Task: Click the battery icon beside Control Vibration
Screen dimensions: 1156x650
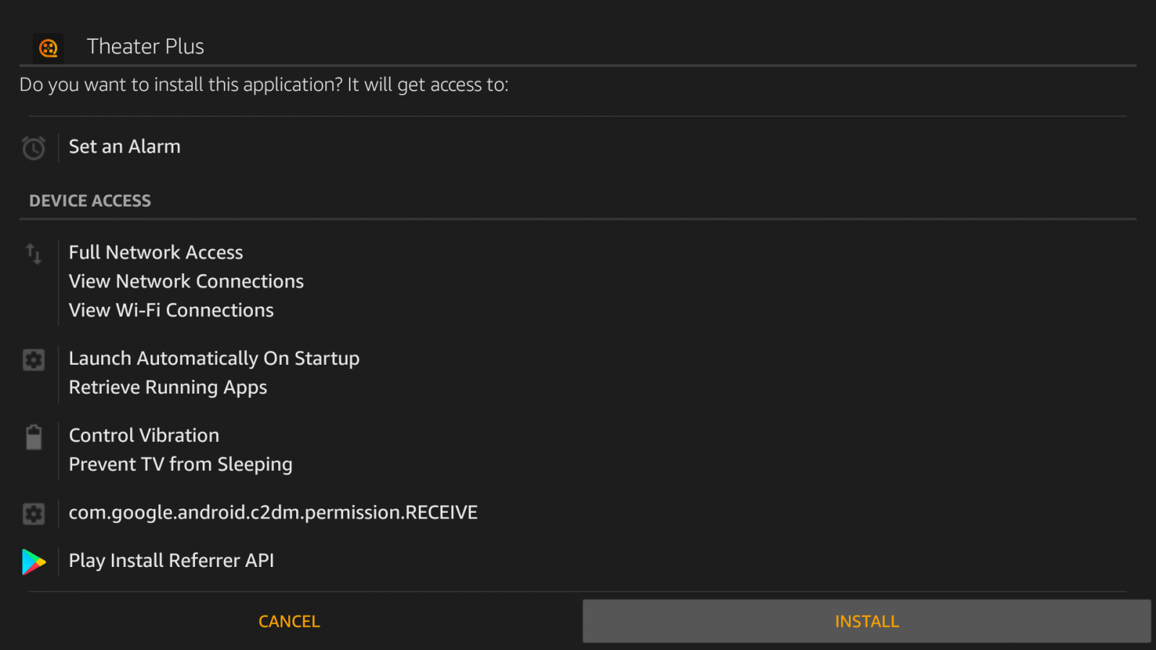Action: 33,437
